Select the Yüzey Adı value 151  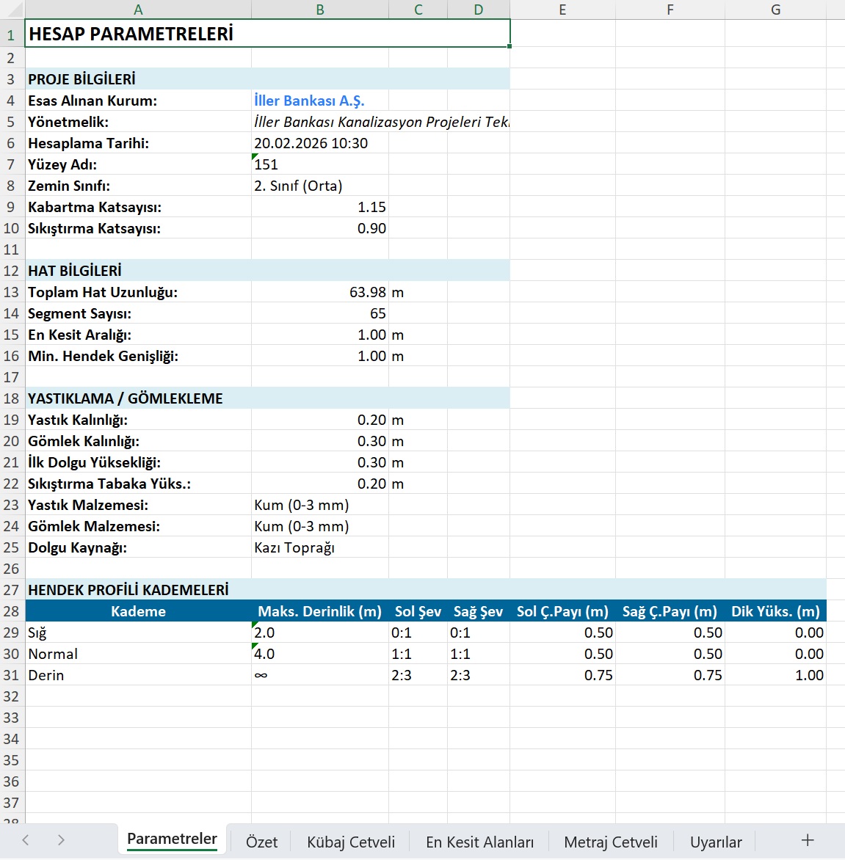320,164
